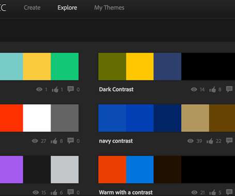
Task: Select dark navy swatch in navy contrast
Action: pos(167,118)
